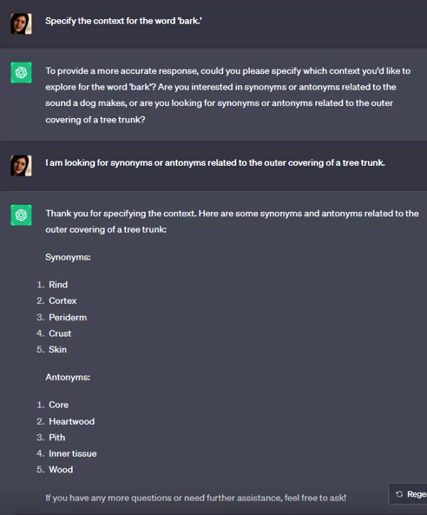Click the synonym 'Crust' list item

point(60,334)
